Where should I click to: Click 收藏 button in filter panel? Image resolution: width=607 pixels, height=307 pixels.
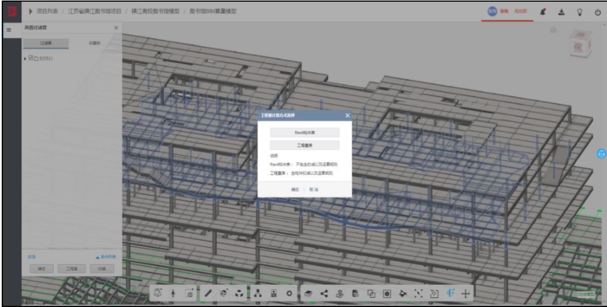102,269
